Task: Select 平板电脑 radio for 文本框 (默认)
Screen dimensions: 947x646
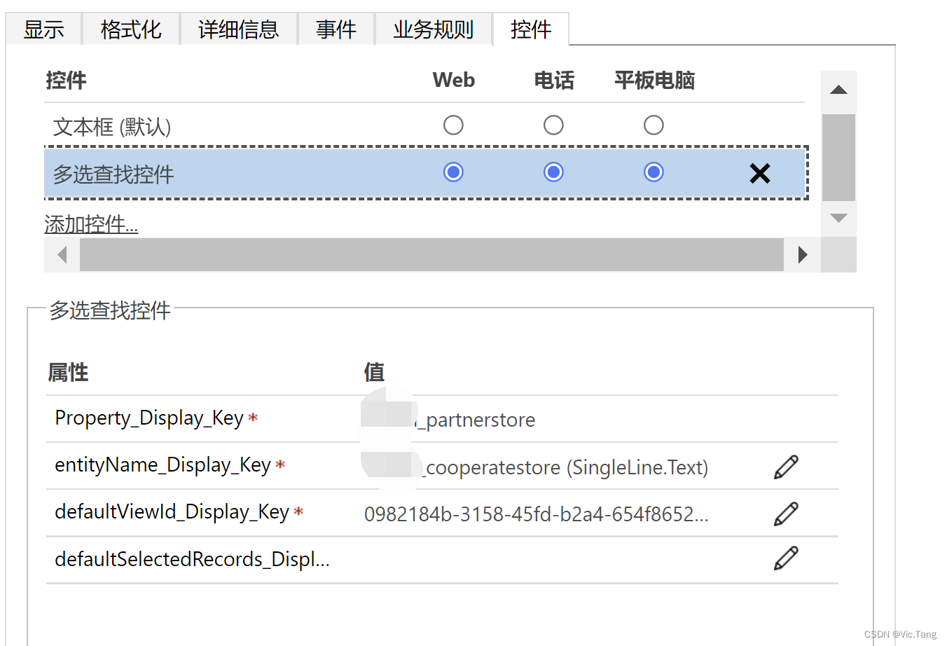Action: pyautogui.click(x=654, y=125)
